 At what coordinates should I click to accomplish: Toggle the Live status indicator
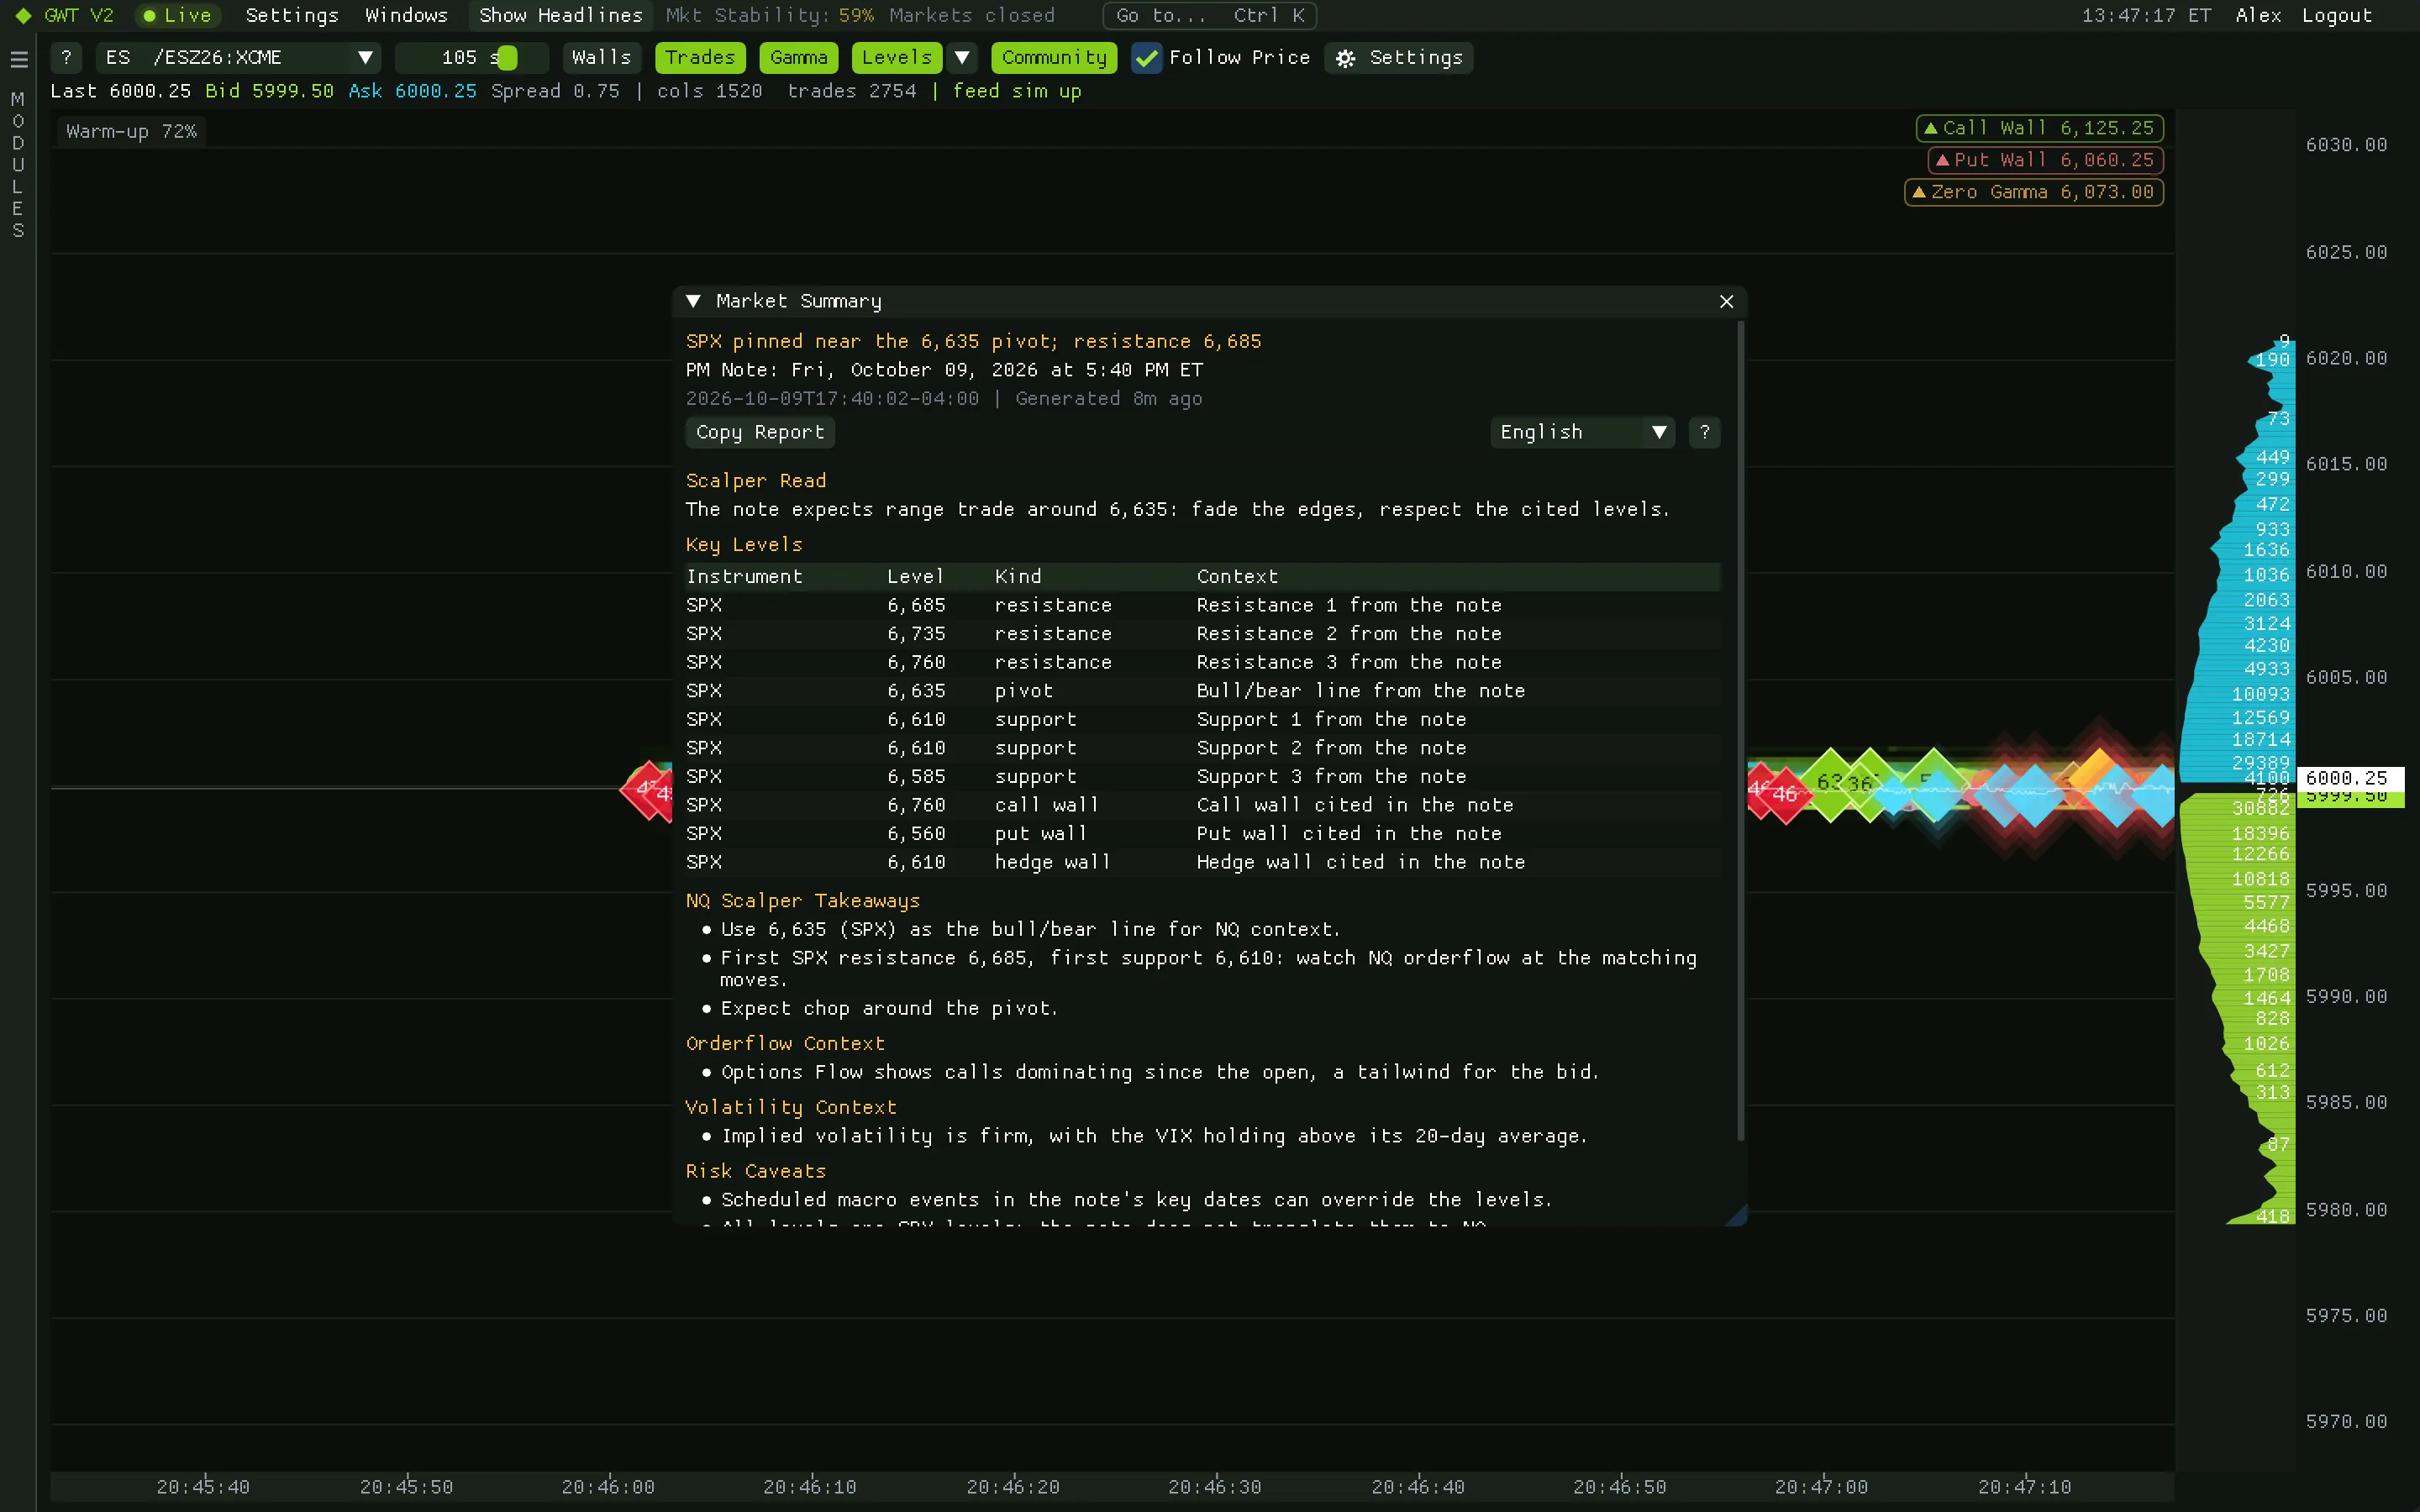point(178,16)
